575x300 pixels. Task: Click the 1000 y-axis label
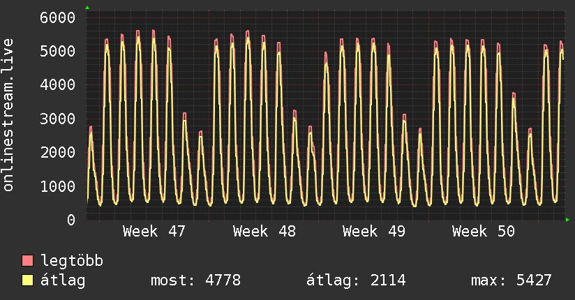tap(57, 186)
